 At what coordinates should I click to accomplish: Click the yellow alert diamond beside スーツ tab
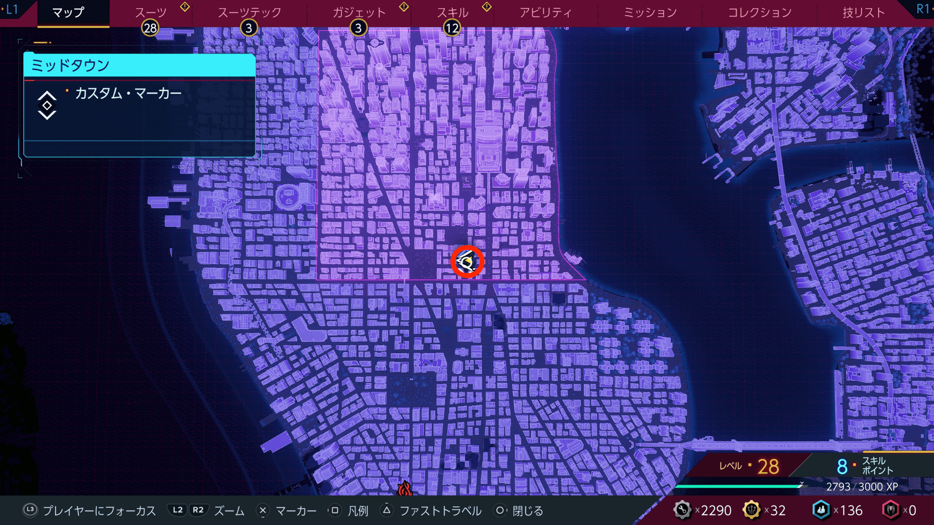coord(185,7)
